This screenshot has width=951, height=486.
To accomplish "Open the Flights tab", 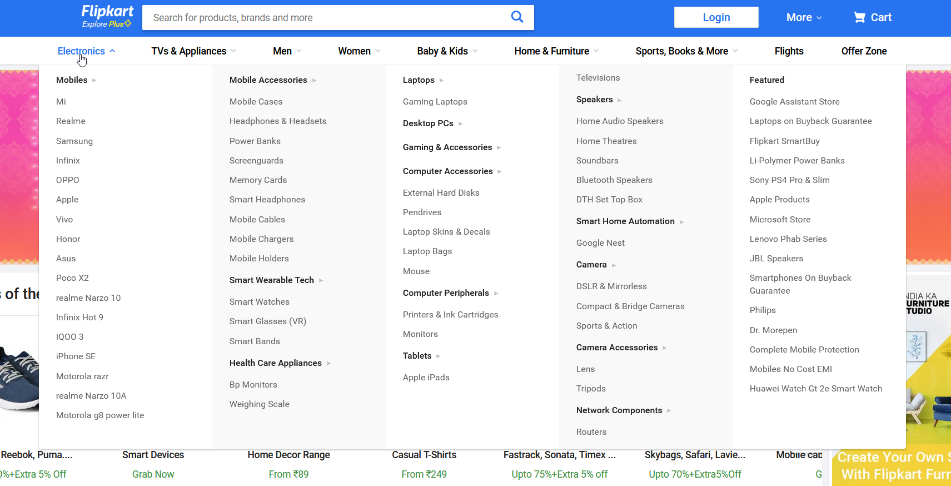I will (x=789, y=51).
